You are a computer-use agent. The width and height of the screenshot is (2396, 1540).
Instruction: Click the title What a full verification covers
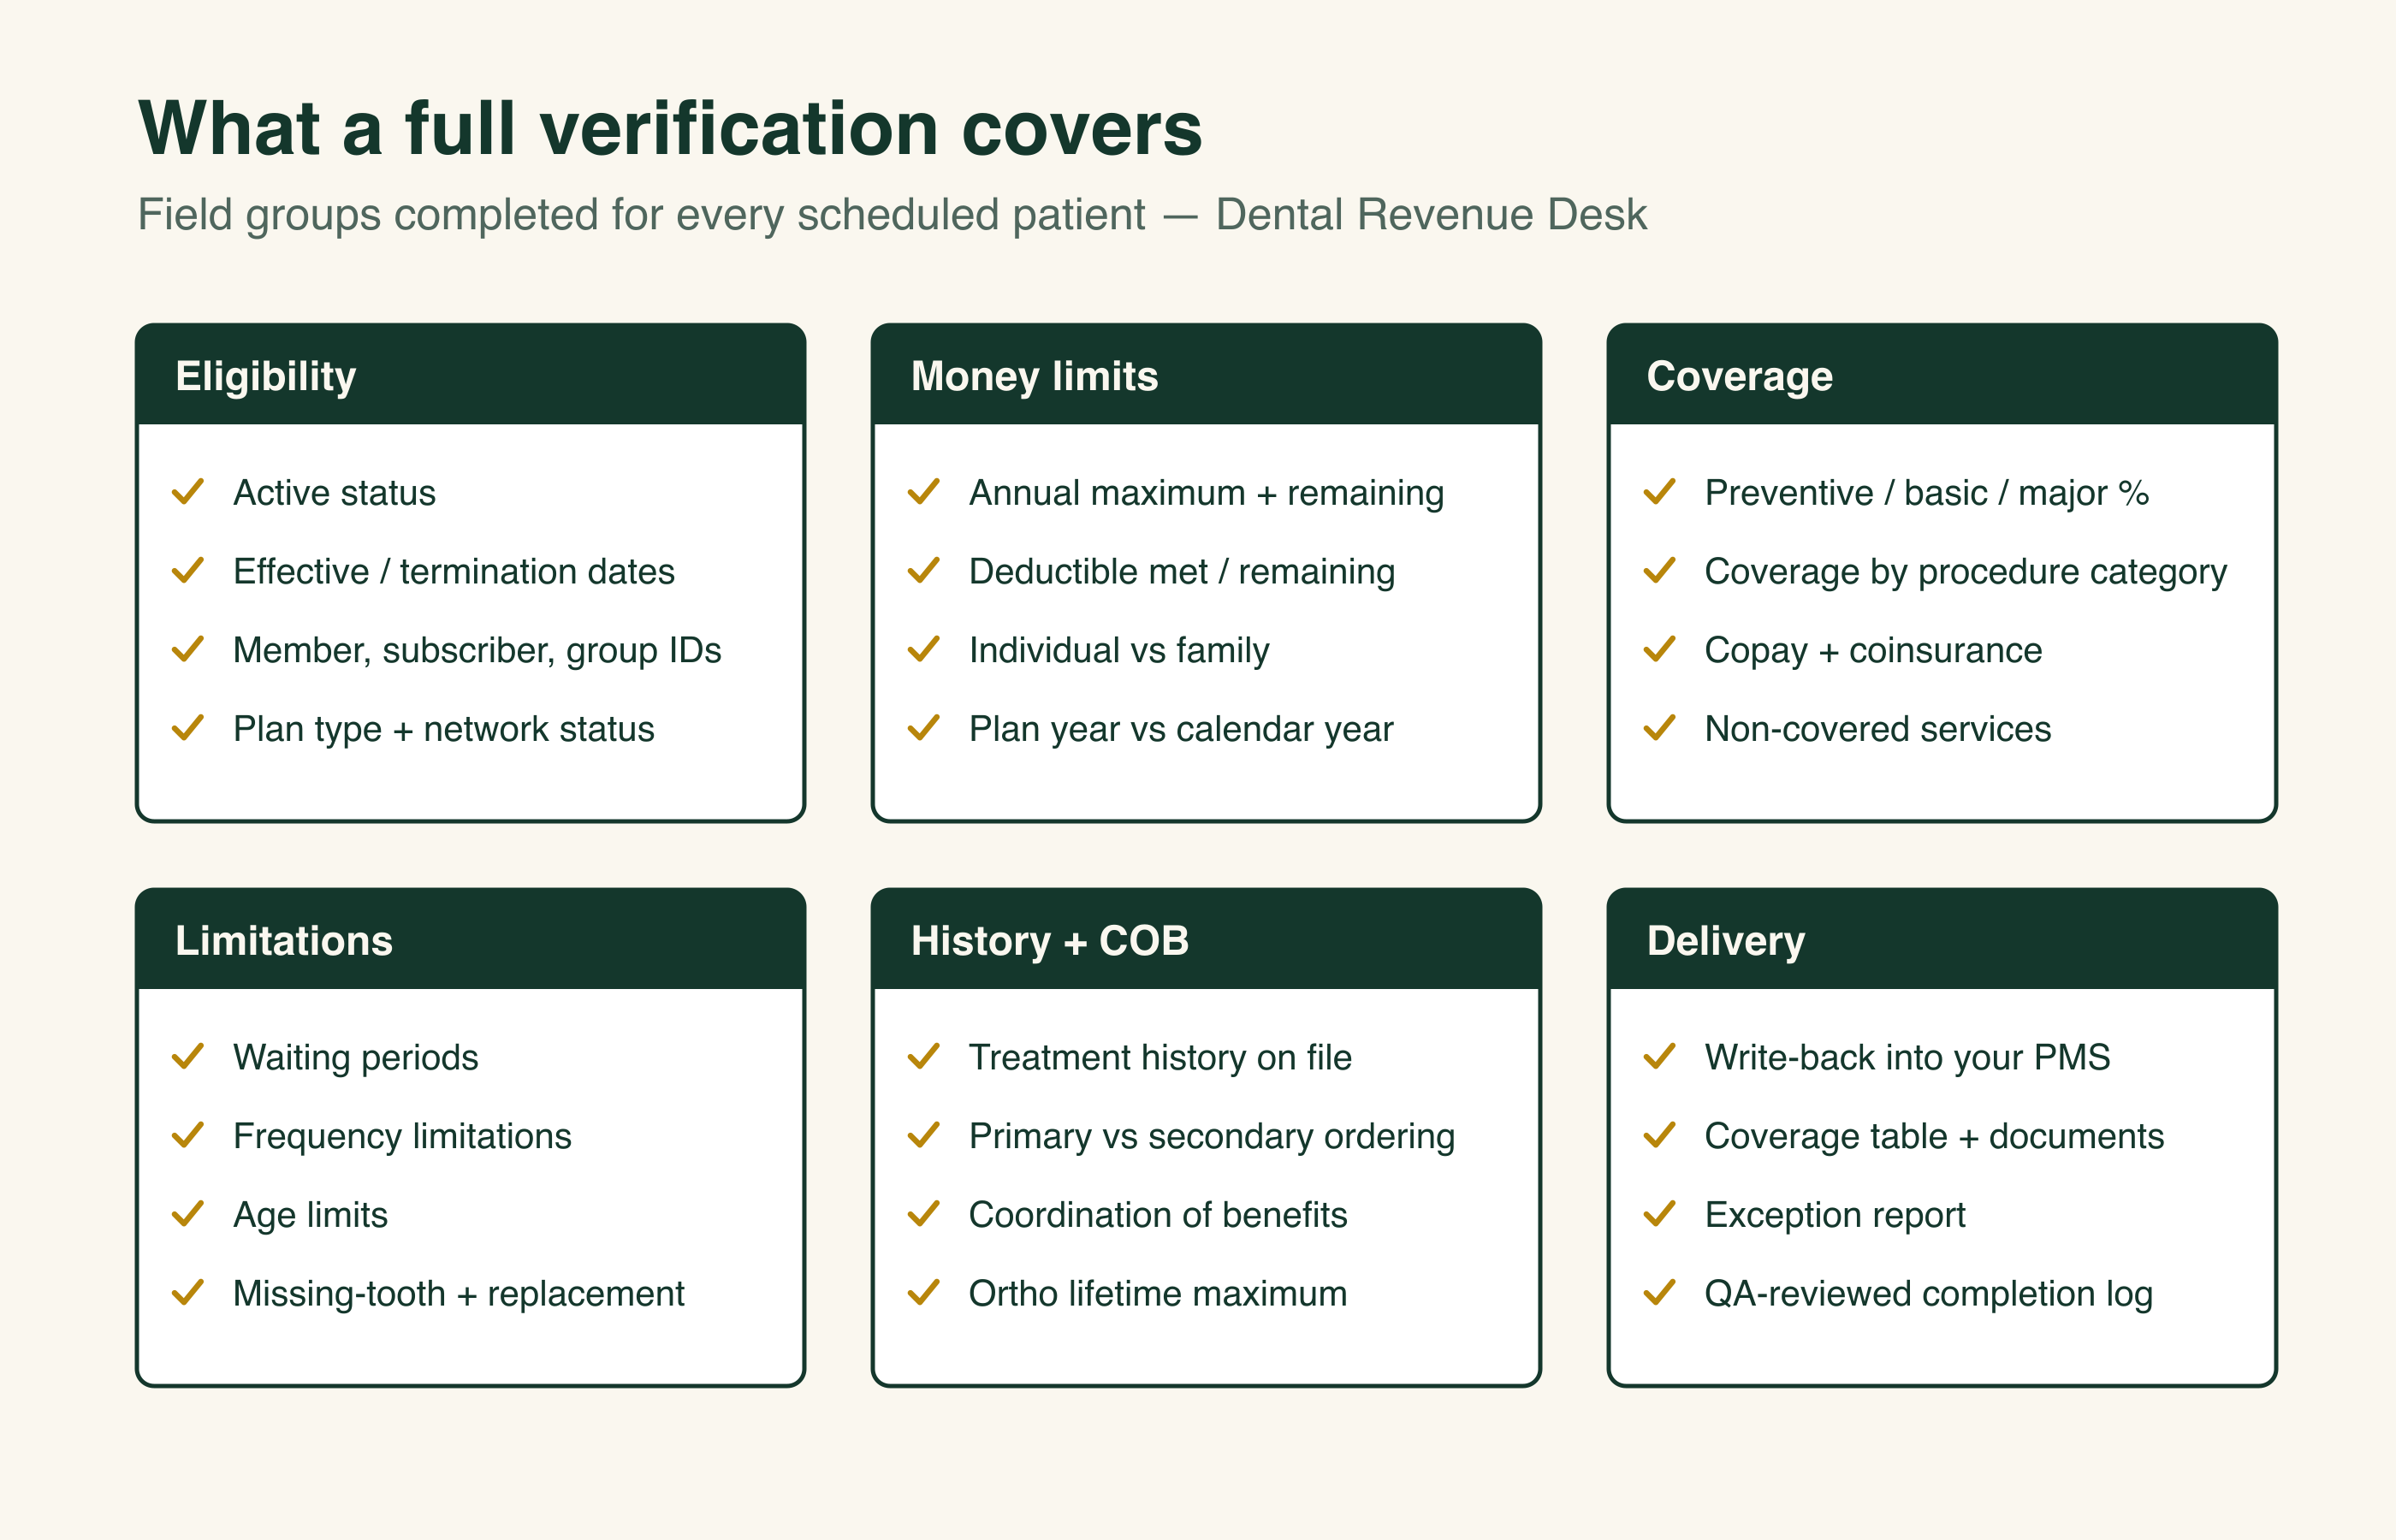coord(670,128)
